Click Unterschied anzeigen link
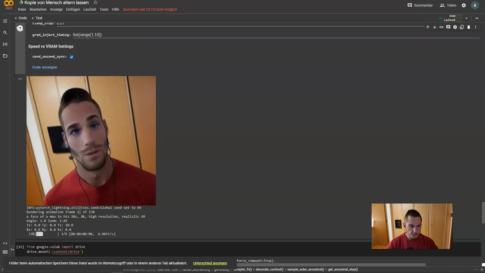This screenshot has width=485, height=273. pyautogui.click(x=210, y=263)
